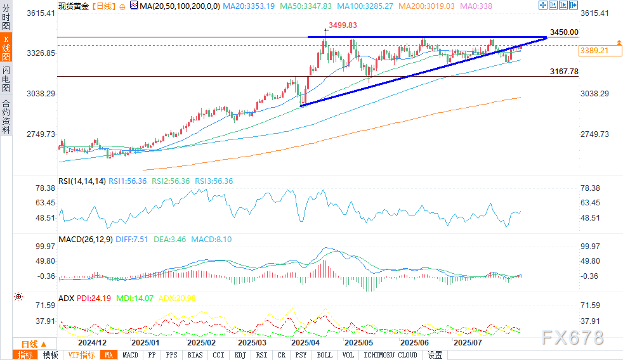This screenshot has width=623, height=360.
Task: Switch to the 分时图 side tab
Action: (6, 16)
